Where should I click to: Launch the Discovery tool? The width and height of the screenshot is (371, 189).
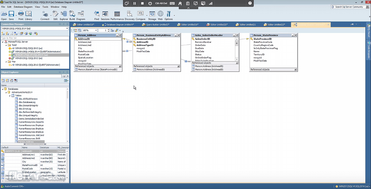[x=129, y=15]
